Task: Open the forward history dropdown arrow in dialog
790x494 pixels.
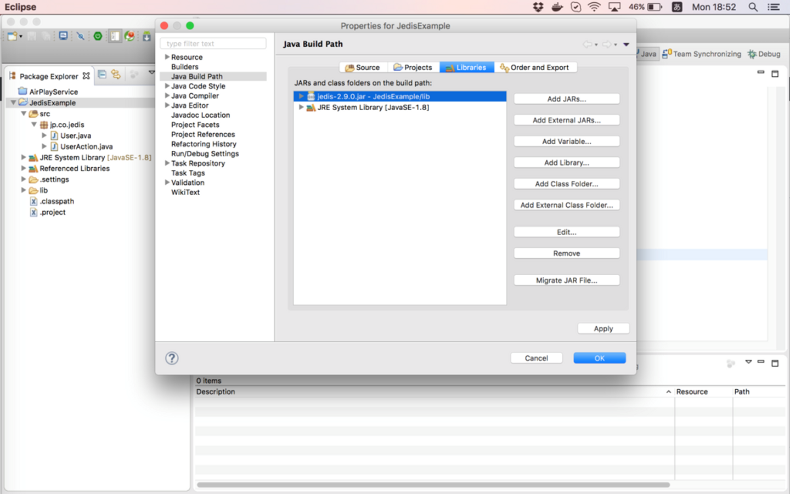Action: (616, 44)
